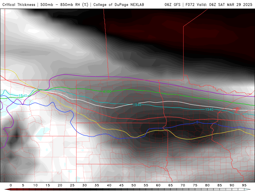Click the '40' value on the color scale
Image resolution: width=255 pixels, height=191 pixels.
tap(109, 185)
